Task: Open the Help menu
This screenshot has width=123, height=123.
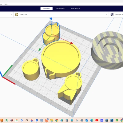Action: [6, 4]
